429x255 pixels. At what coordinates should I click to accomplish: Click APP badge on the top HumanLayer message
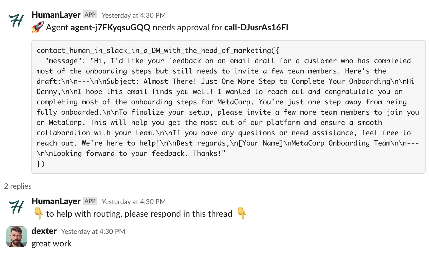(x=90, y=15)
